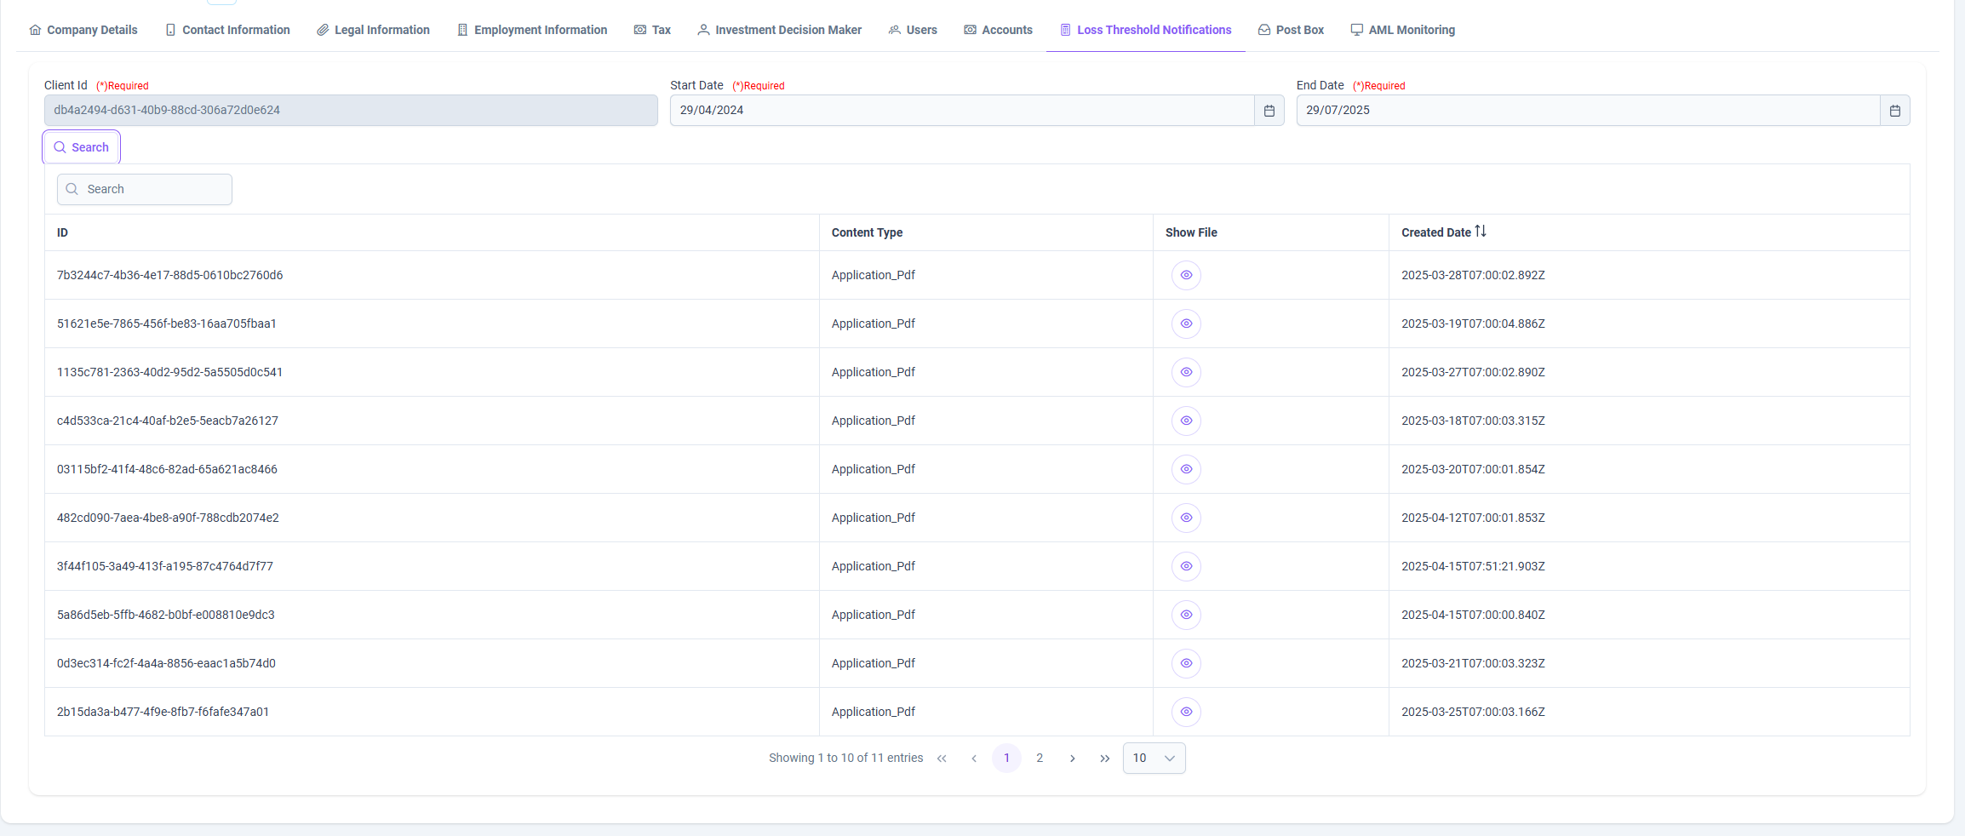Select the Loss Threshold Notifications tab
This screenshot has height=836, width=1965.
[1145, 30]
